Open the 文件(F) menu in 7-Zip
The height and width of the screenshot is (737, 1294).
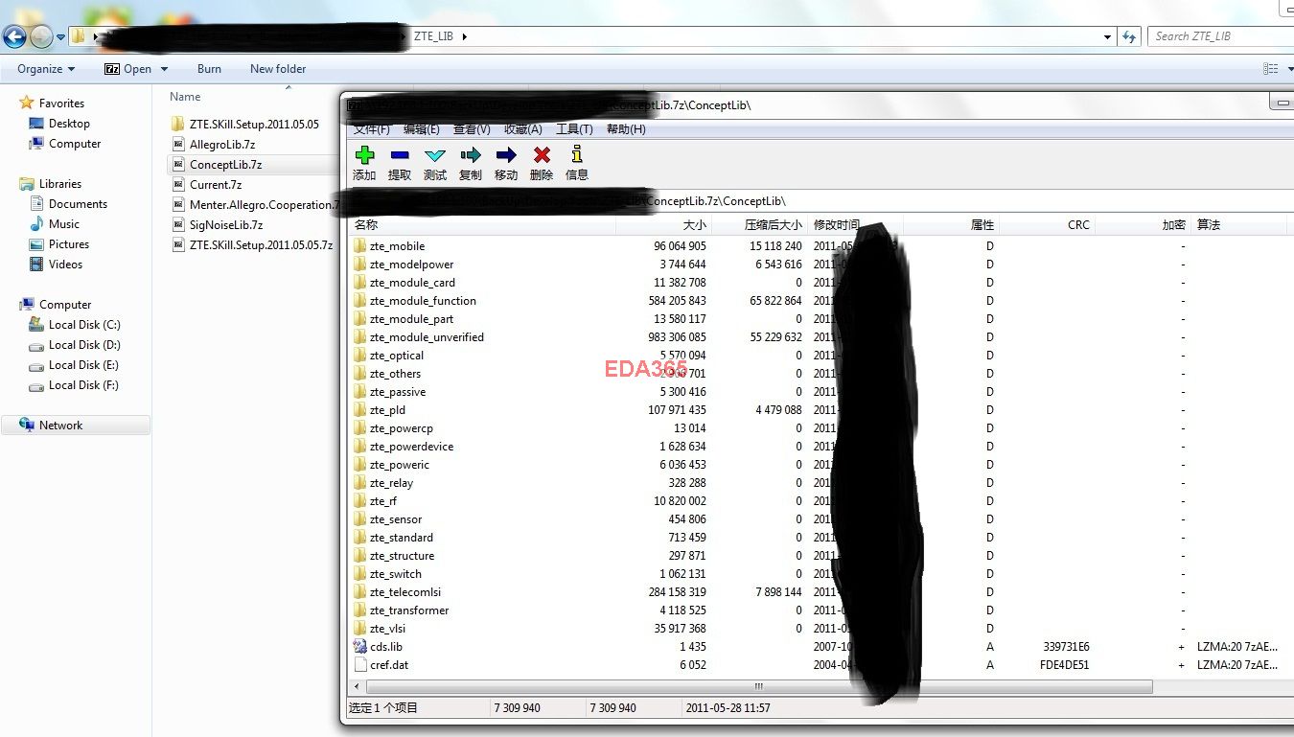371,129
